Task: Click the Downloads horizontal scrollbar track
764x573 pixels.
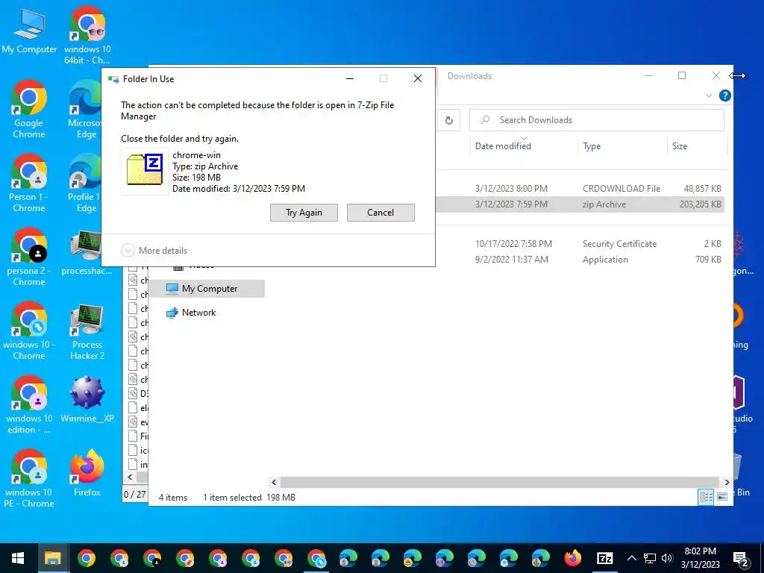Action: click(x=499, y=482)
